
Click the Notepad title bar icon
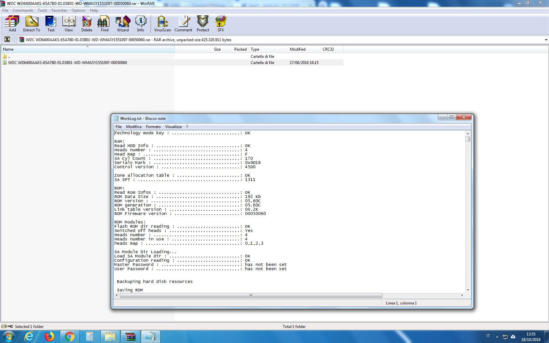click(x=116, y=118)
